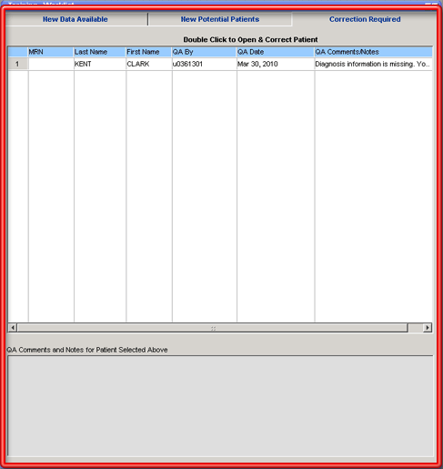Image resolution: width=443 pixels, height=469 pixels.
Task: Open the New Potential Patients tab
Action: (x=220, y=19)
